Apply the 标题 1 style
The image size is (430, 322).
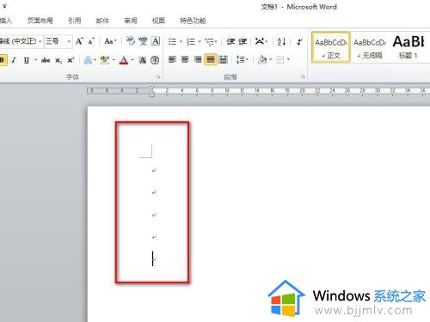pos(408,47)
